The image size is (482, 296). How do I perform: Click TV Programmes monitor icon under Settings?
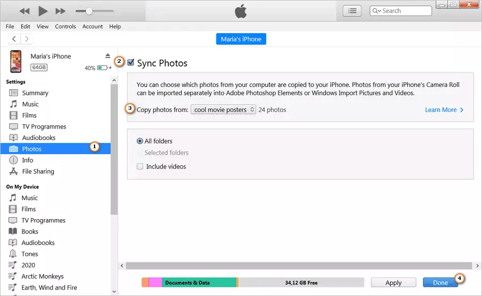pyautogui.click(x=13, y=126)
